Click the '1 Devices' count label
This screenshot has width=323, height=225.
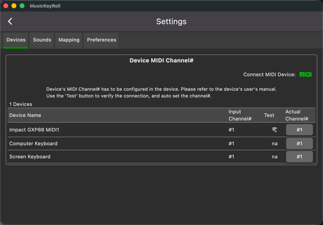click(21, 104)
